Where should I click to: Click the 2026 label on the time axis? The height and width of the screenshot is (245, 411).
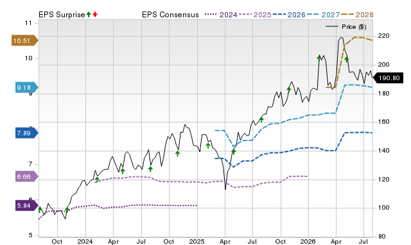coord(308,241)
